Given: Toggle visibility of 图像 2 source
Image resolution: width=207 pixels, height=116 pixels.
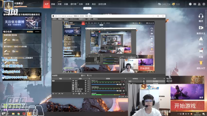Looking at the screenshot, I should [86, 85].
